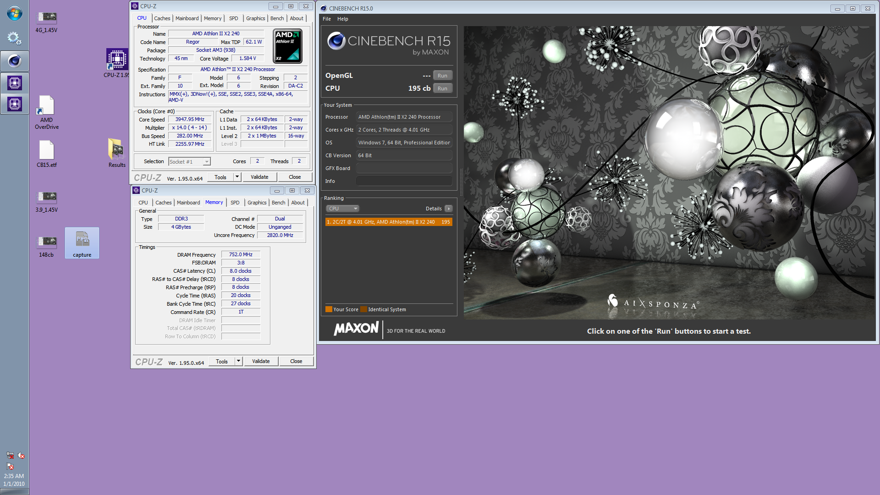Image resolution: width=880 pixels, height=495 pixels.
Task: Select the 2C/2T @ 4.01 GHz ranking row
Action: (389, 222)
